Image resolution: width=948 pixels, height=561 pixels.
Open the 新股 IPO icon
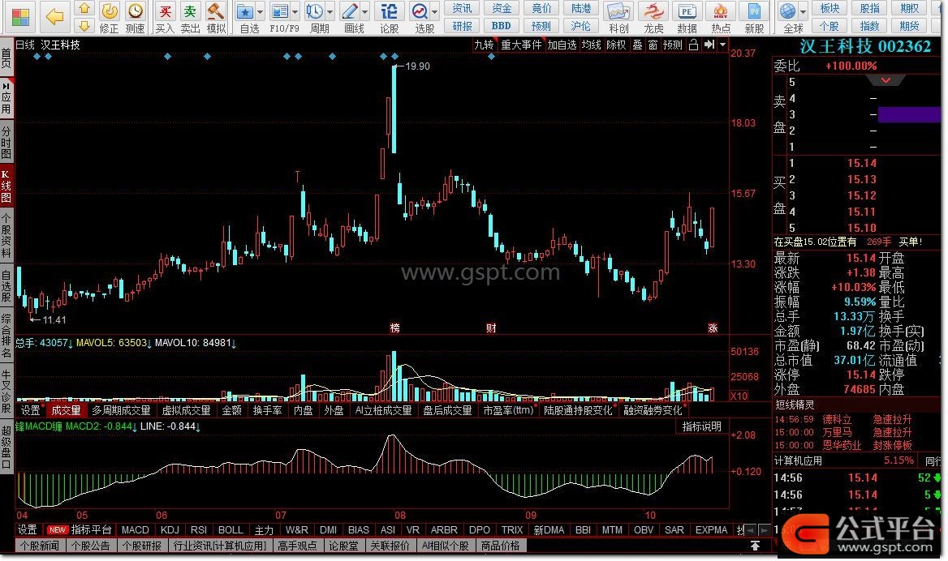(754, 18)
